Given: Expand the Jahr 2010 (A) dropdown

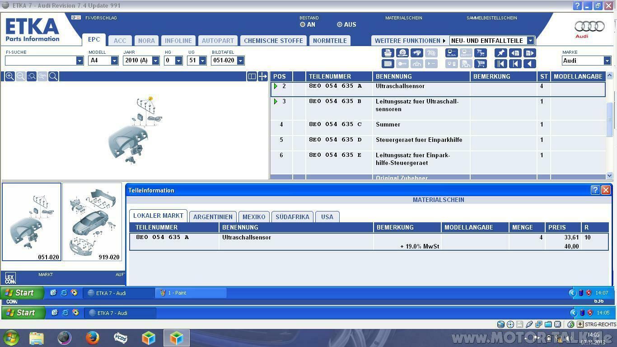Looking at the screenshot, I should (x=155, y=61).
